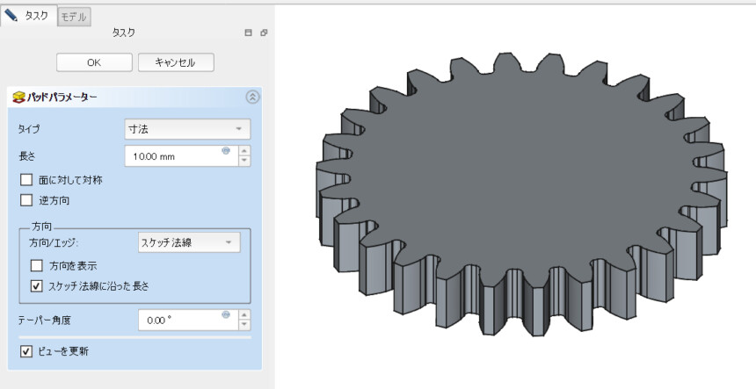
Task: Open the 方向/エッジ dropdown showing スケッチ法線
Action: point(189,242)
